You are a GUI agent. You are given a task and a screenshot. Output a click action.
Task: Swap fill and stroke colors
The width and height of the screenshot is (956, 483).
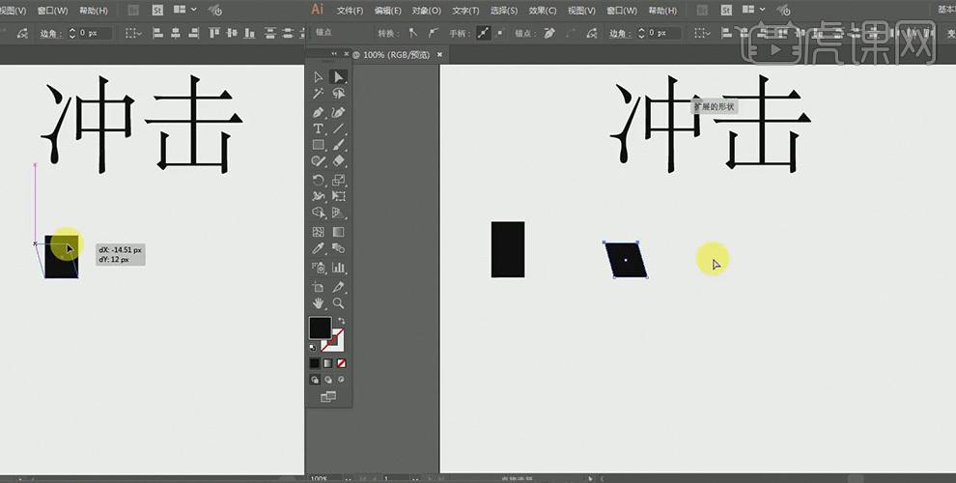click(x=342, y=321)
